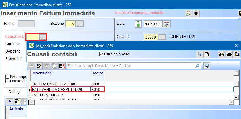
Task: Click the binoculars search icon
Action: [x=221, y=54]
